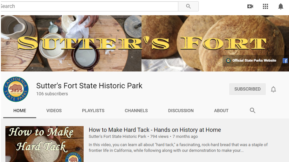Go to the CHANNELS tab

click(136, 111)
